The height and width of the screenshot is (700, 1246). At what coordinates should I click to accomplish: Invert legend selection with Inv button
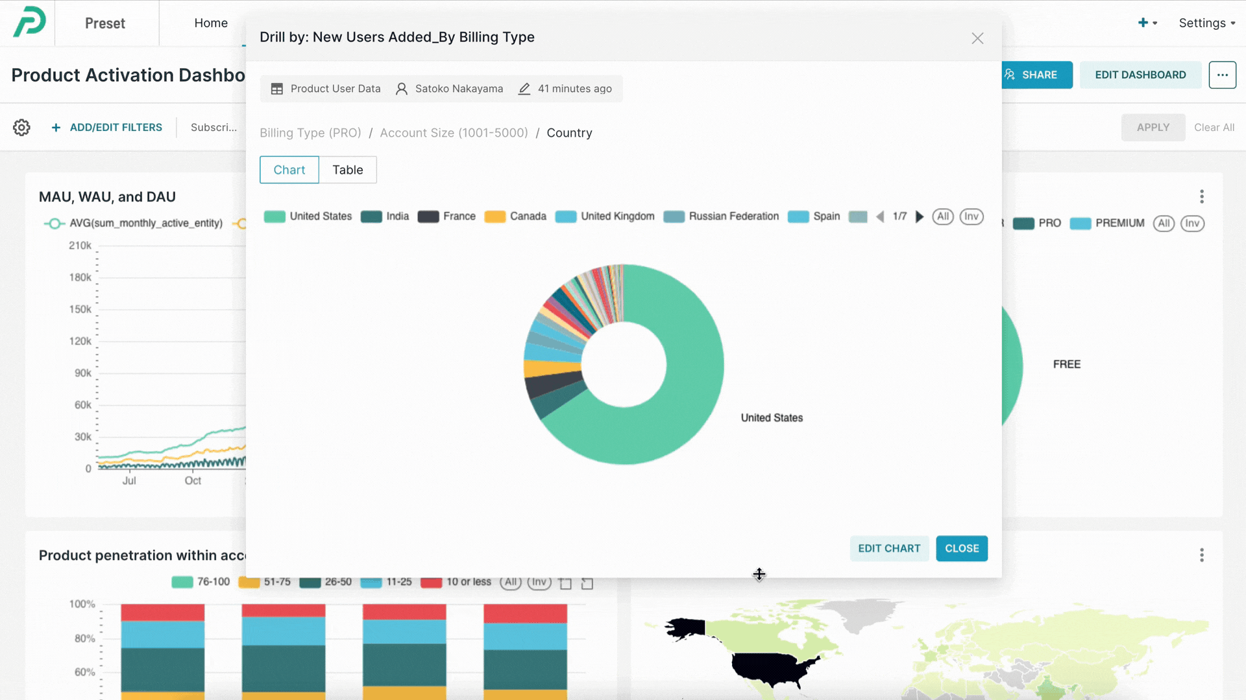pos(971,216)
